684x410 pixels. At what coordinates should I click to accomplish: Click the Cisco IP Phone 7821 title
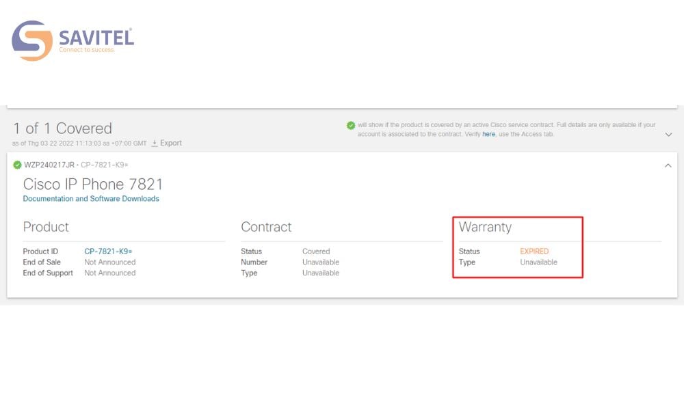point(93,184)
